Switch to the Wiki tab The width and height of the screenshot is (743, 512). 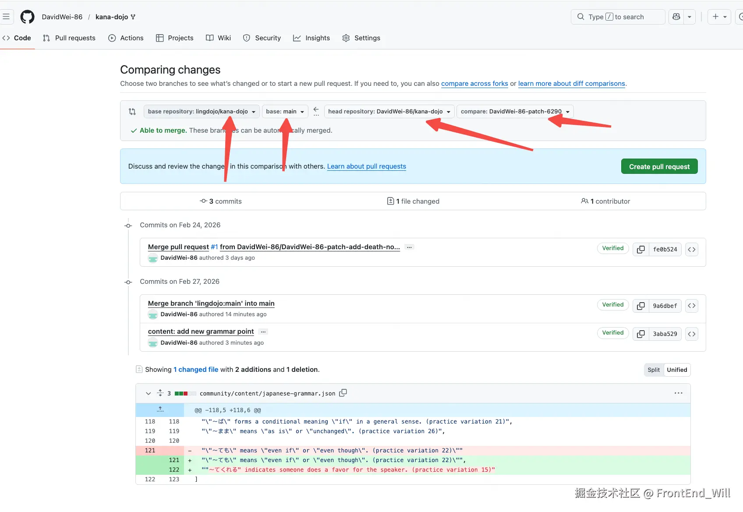tap(218, 38)
